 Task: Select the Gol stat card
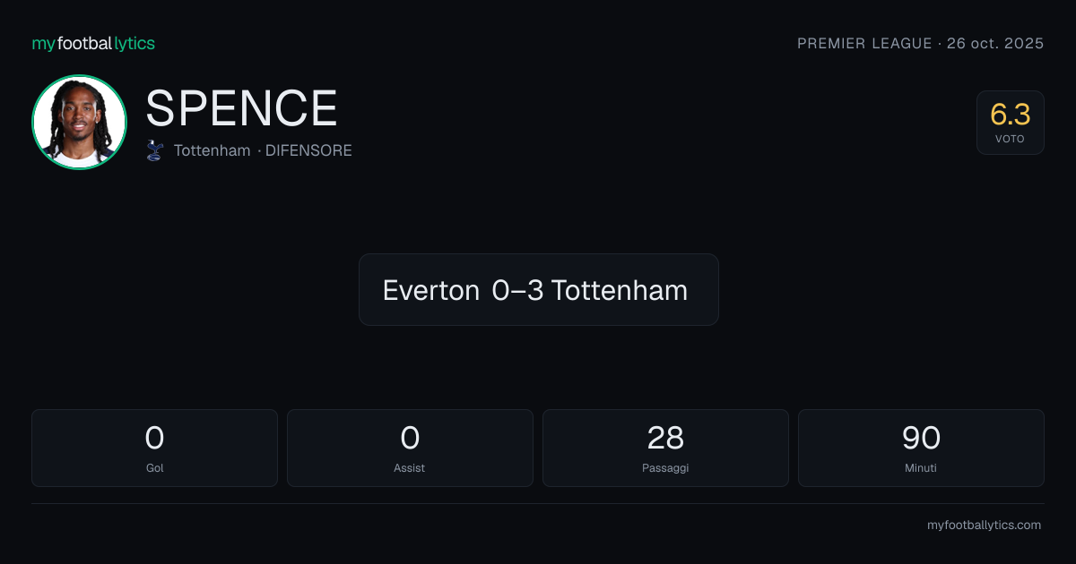pos(154,448)
